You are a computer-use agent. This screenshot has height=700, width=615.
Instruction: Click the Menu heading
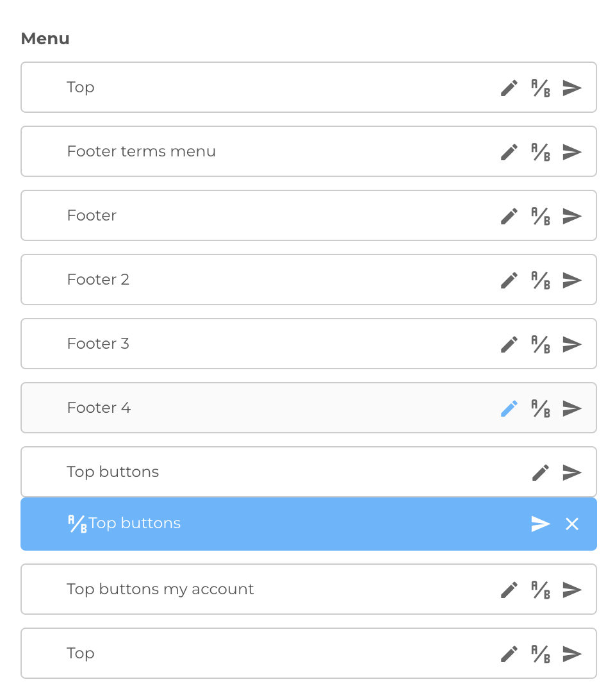click(44, 38)
